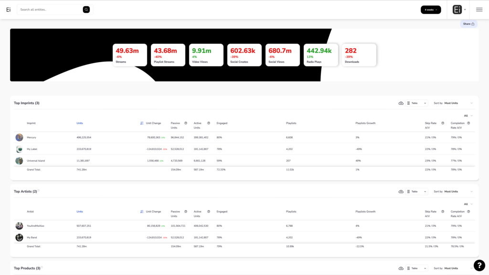The width and height of the screenshot is (489, 275).
Task: Open the Table view dropdown in Top Imprints
Action: [x=417, y=103]
